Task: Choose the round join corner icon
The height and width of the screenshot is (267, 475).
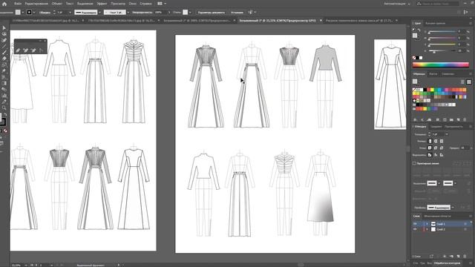Action: point(436,148)
